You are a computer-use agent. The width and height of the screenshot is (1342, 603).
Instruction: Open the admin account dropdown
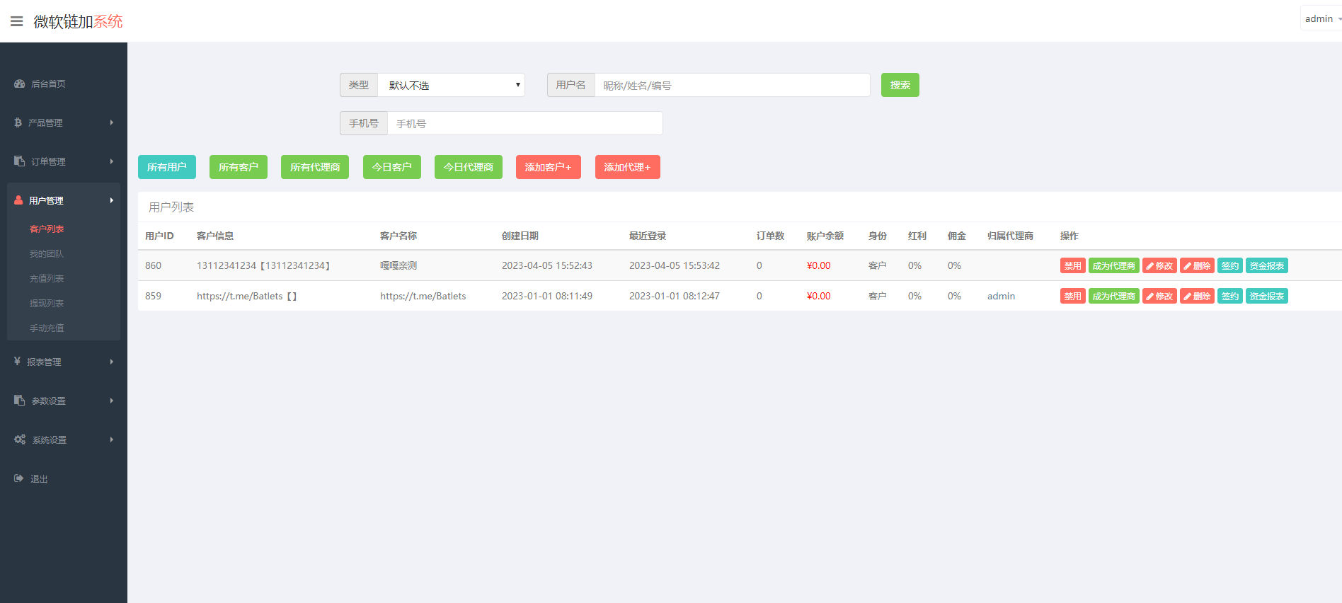tap(1321, 19)
